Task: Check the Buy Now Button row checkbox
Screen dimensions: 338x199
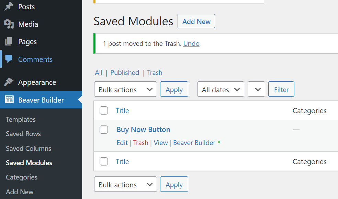Action: tap(103, 130)
